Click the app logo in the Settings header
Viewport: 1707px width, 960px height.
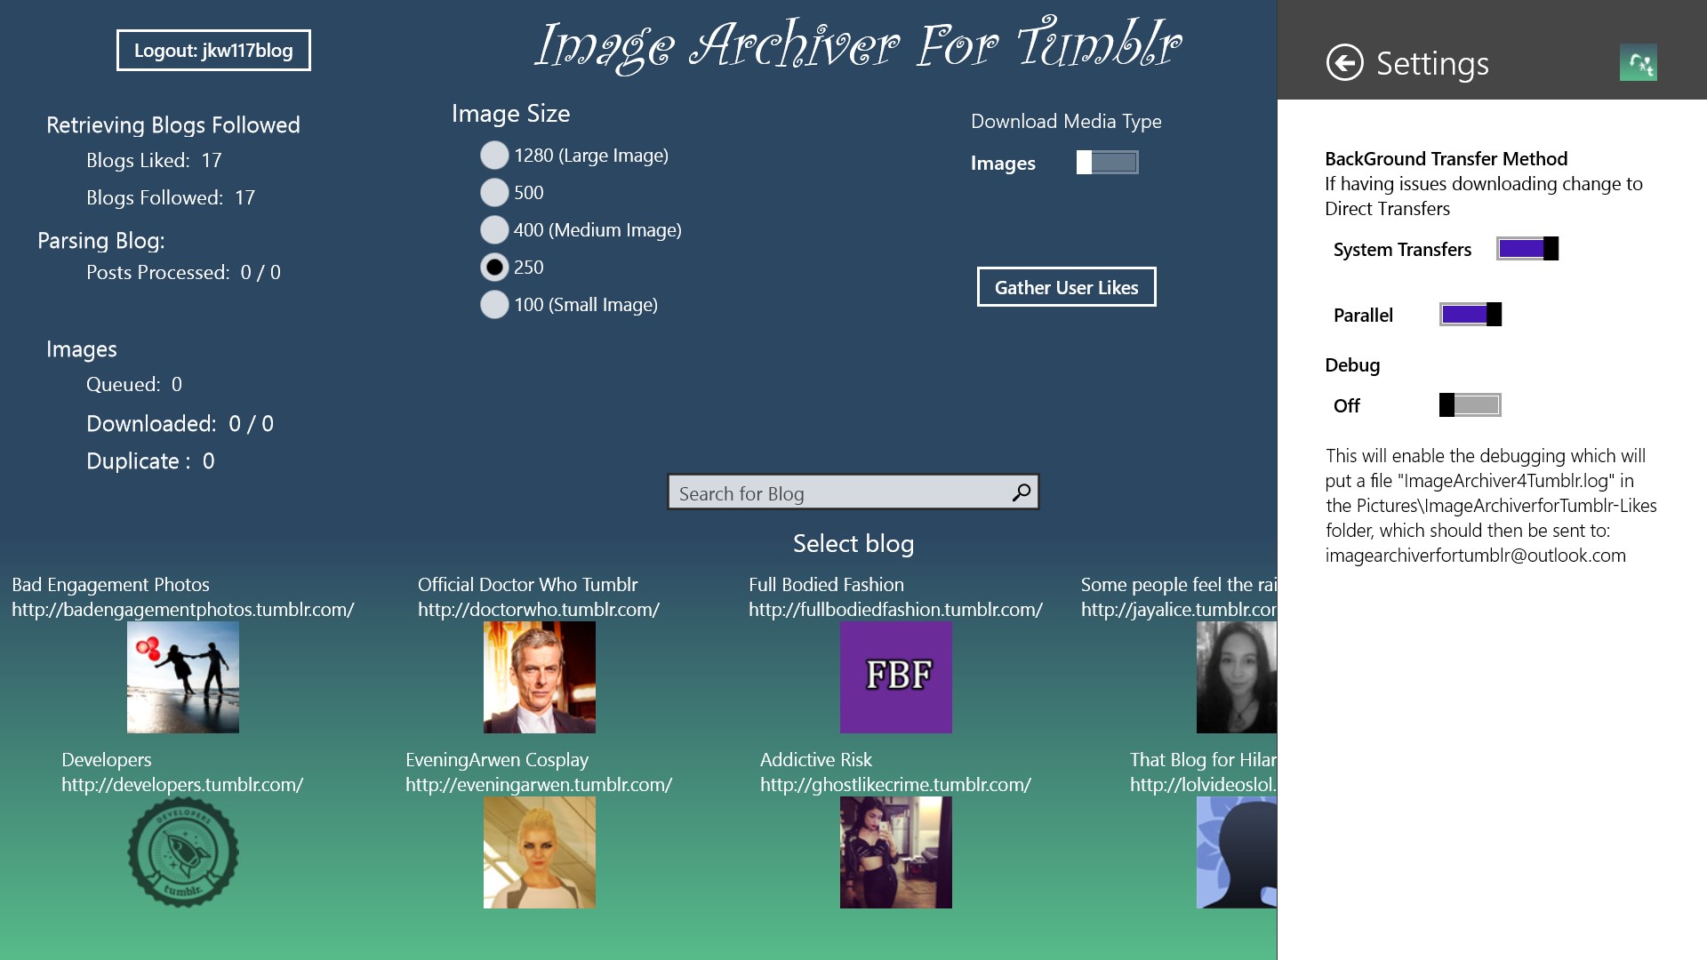[x=1638, y=63]
